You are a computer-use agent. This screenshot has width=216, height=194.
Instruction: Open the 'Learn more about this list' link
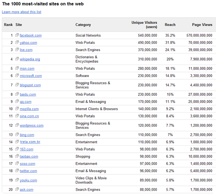click(x=22, y=12)
